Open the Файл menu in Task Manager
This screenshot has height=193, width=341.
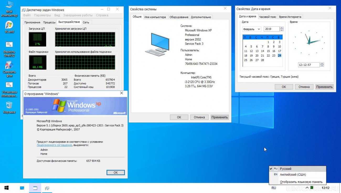(27, 15)
